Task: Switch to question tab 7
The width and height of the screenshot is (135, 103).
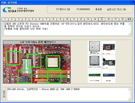Action: tap(46, 19)
